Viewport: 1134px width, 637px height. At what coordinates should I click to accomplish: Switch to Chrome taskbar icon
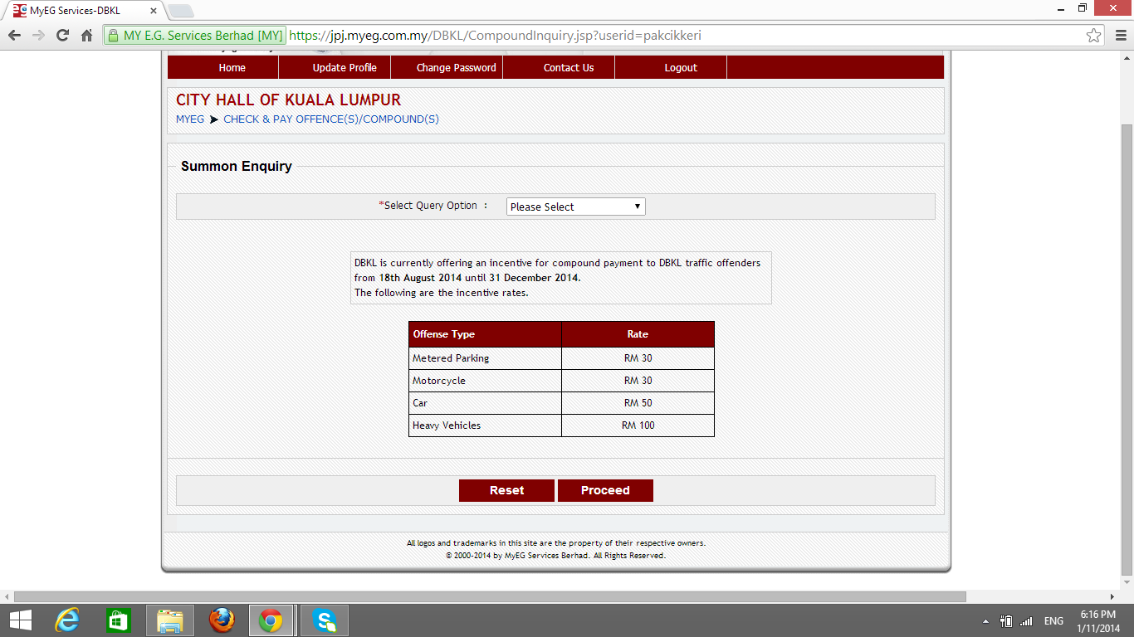click(x=271, y=620)
